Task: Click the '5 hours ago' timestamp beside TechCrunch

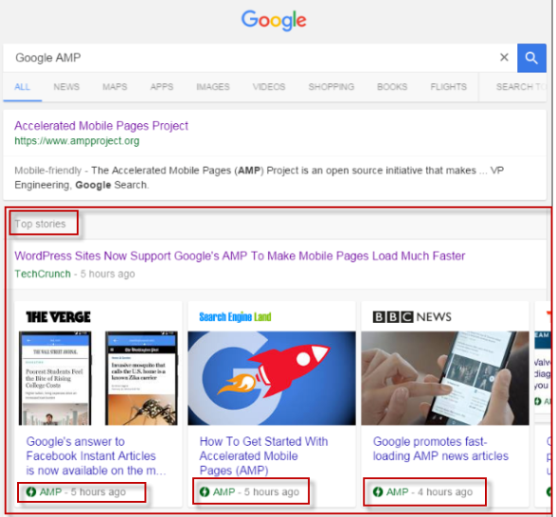Action: [x=107, y=274]
